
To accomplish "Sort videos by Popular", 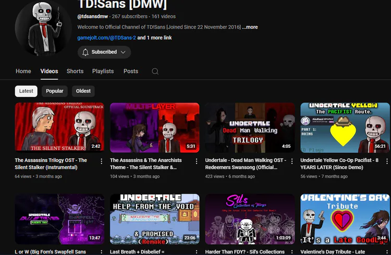I will 55,91.
